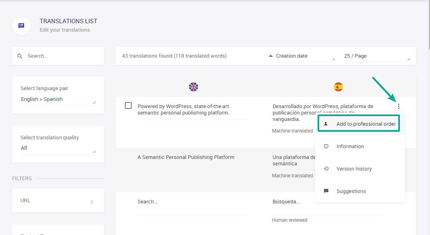
Task: Check the Powered by WordPress row checkbox
Action: [128, 106]
